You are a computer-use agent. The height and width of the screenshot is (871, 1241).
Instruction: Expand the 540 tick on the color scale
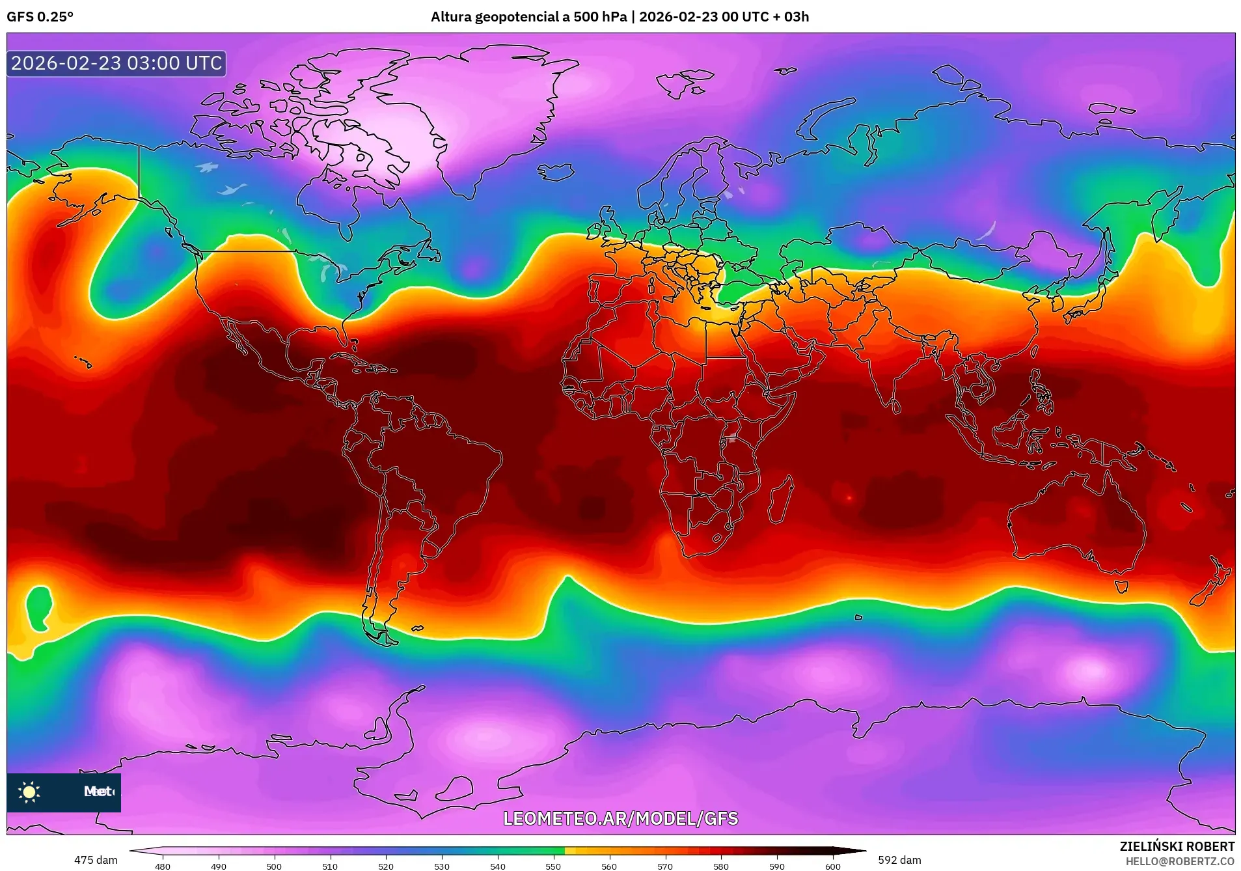click(497, 866)
